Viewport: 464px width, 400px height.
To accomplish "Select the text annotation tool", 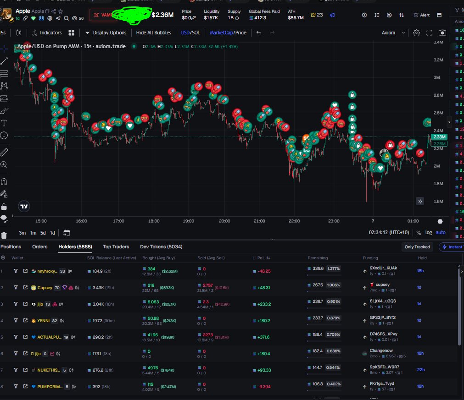I will pyautogui.click(x=4, y=123).
